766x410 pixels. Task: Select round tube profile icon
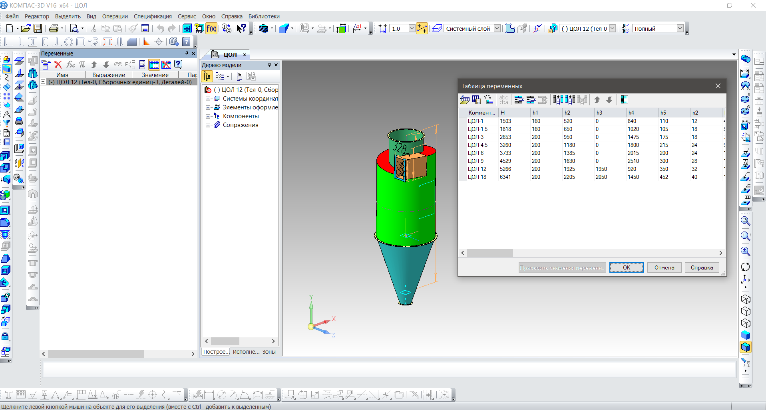coord(69,42)
